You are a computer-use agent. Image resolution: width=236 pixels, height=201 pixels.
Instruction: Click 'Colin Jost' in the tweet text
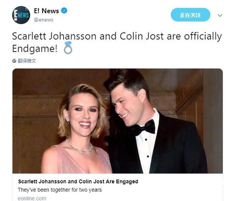click(142, 36)
